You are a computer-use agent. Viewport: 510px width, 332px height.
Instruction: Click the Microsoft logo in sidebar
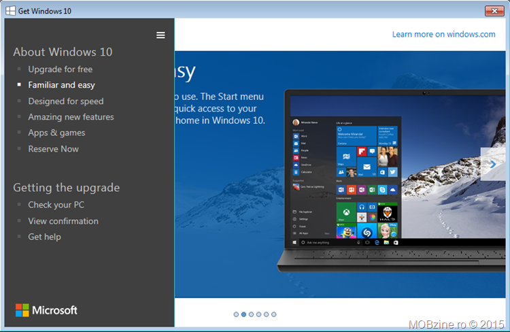tap(46, 310)
